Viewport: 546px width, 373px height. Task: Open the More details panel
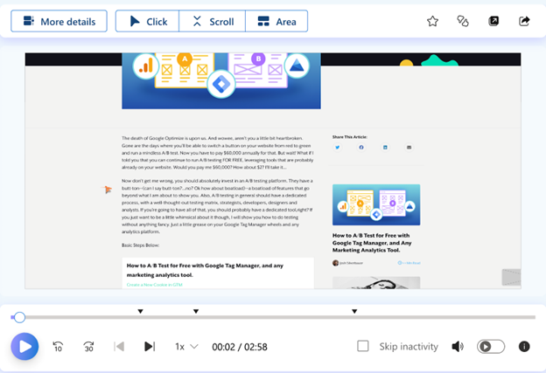[x=59, y=21]
